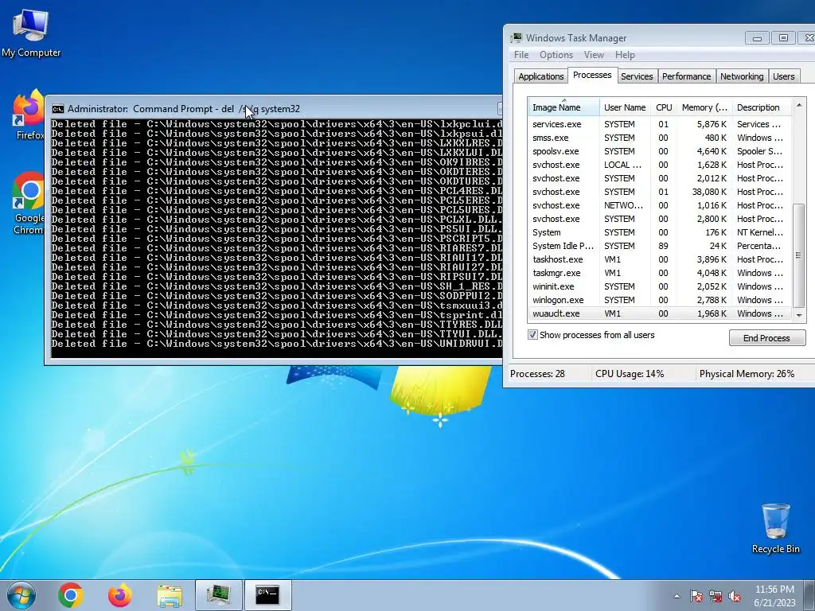Click the network status tray icon
This screenshot has height=611, width=815.
click(x=716, y=596)
